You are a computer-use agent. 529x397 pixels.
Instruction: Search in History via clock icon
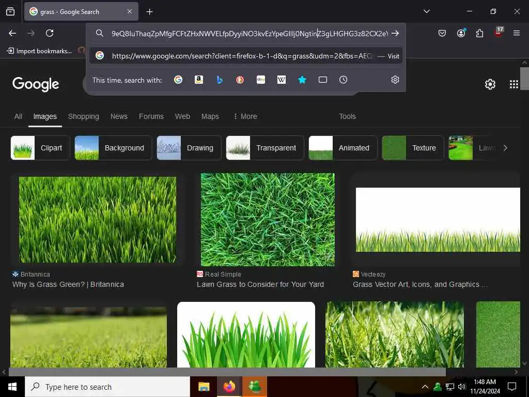343,80
